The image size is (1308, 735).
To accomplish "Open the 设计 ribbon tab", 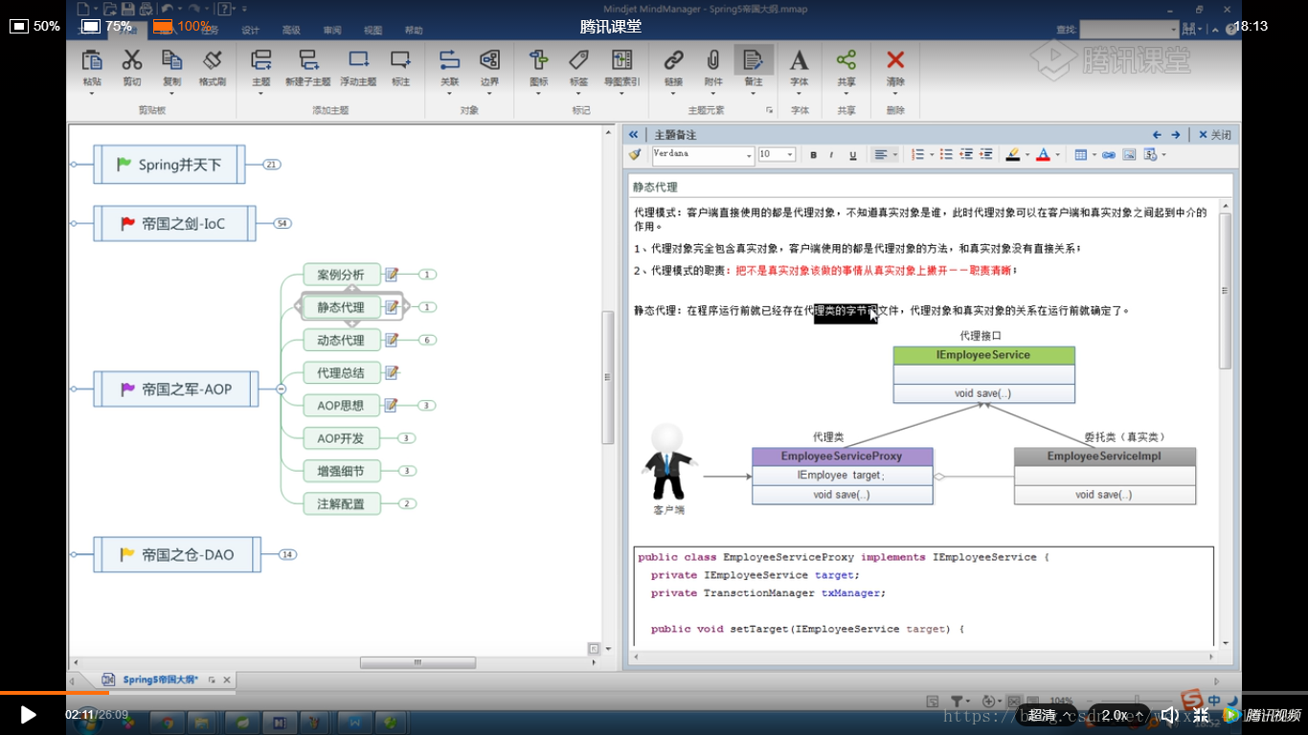I will (251, 31).
